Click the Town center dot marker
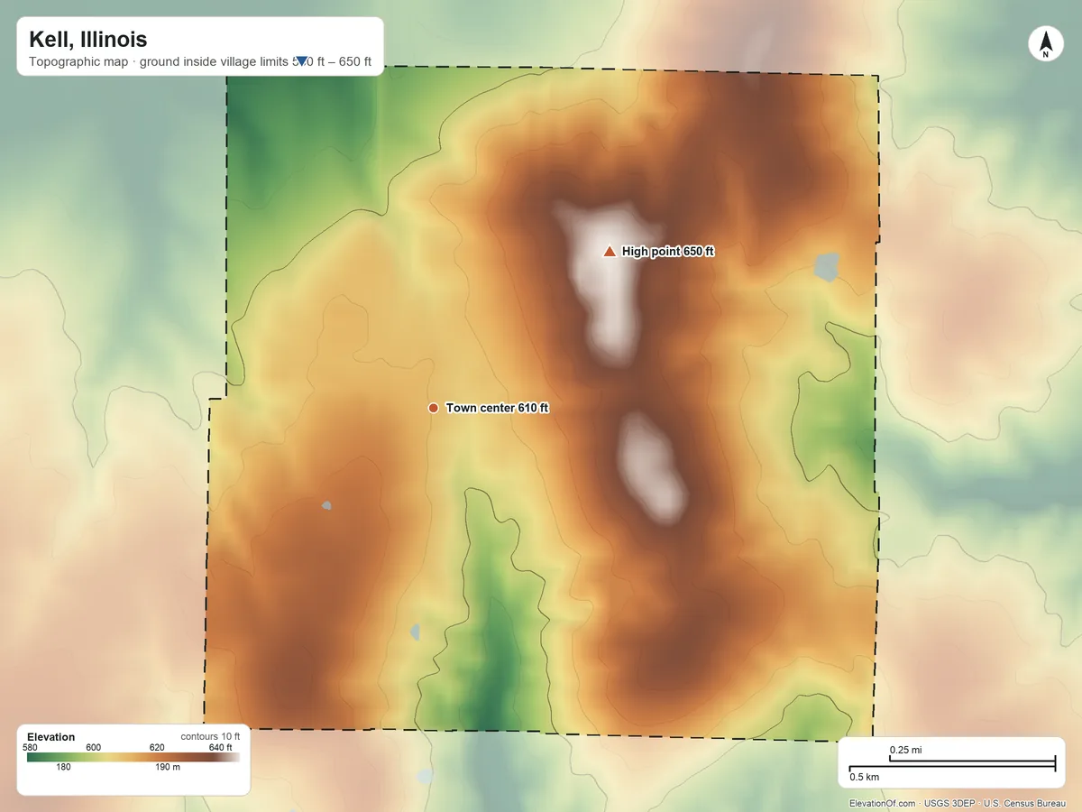1082x812 pixels. click(x=433, y=408)
